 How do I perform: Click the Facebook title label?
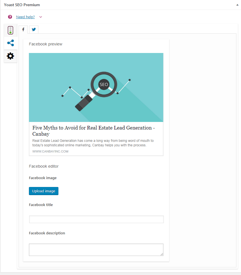41,205
